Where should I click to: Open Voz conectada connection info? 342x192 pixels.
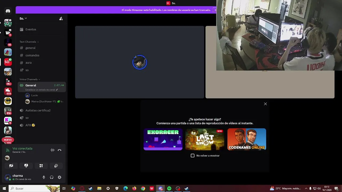pos(22,149)
